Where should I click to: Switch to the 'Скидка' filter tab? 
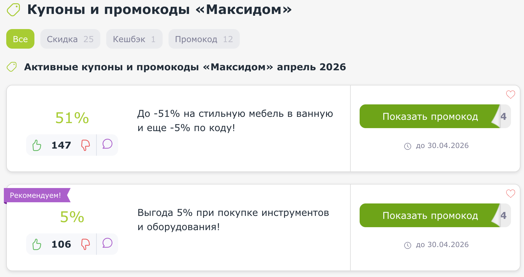70,39
